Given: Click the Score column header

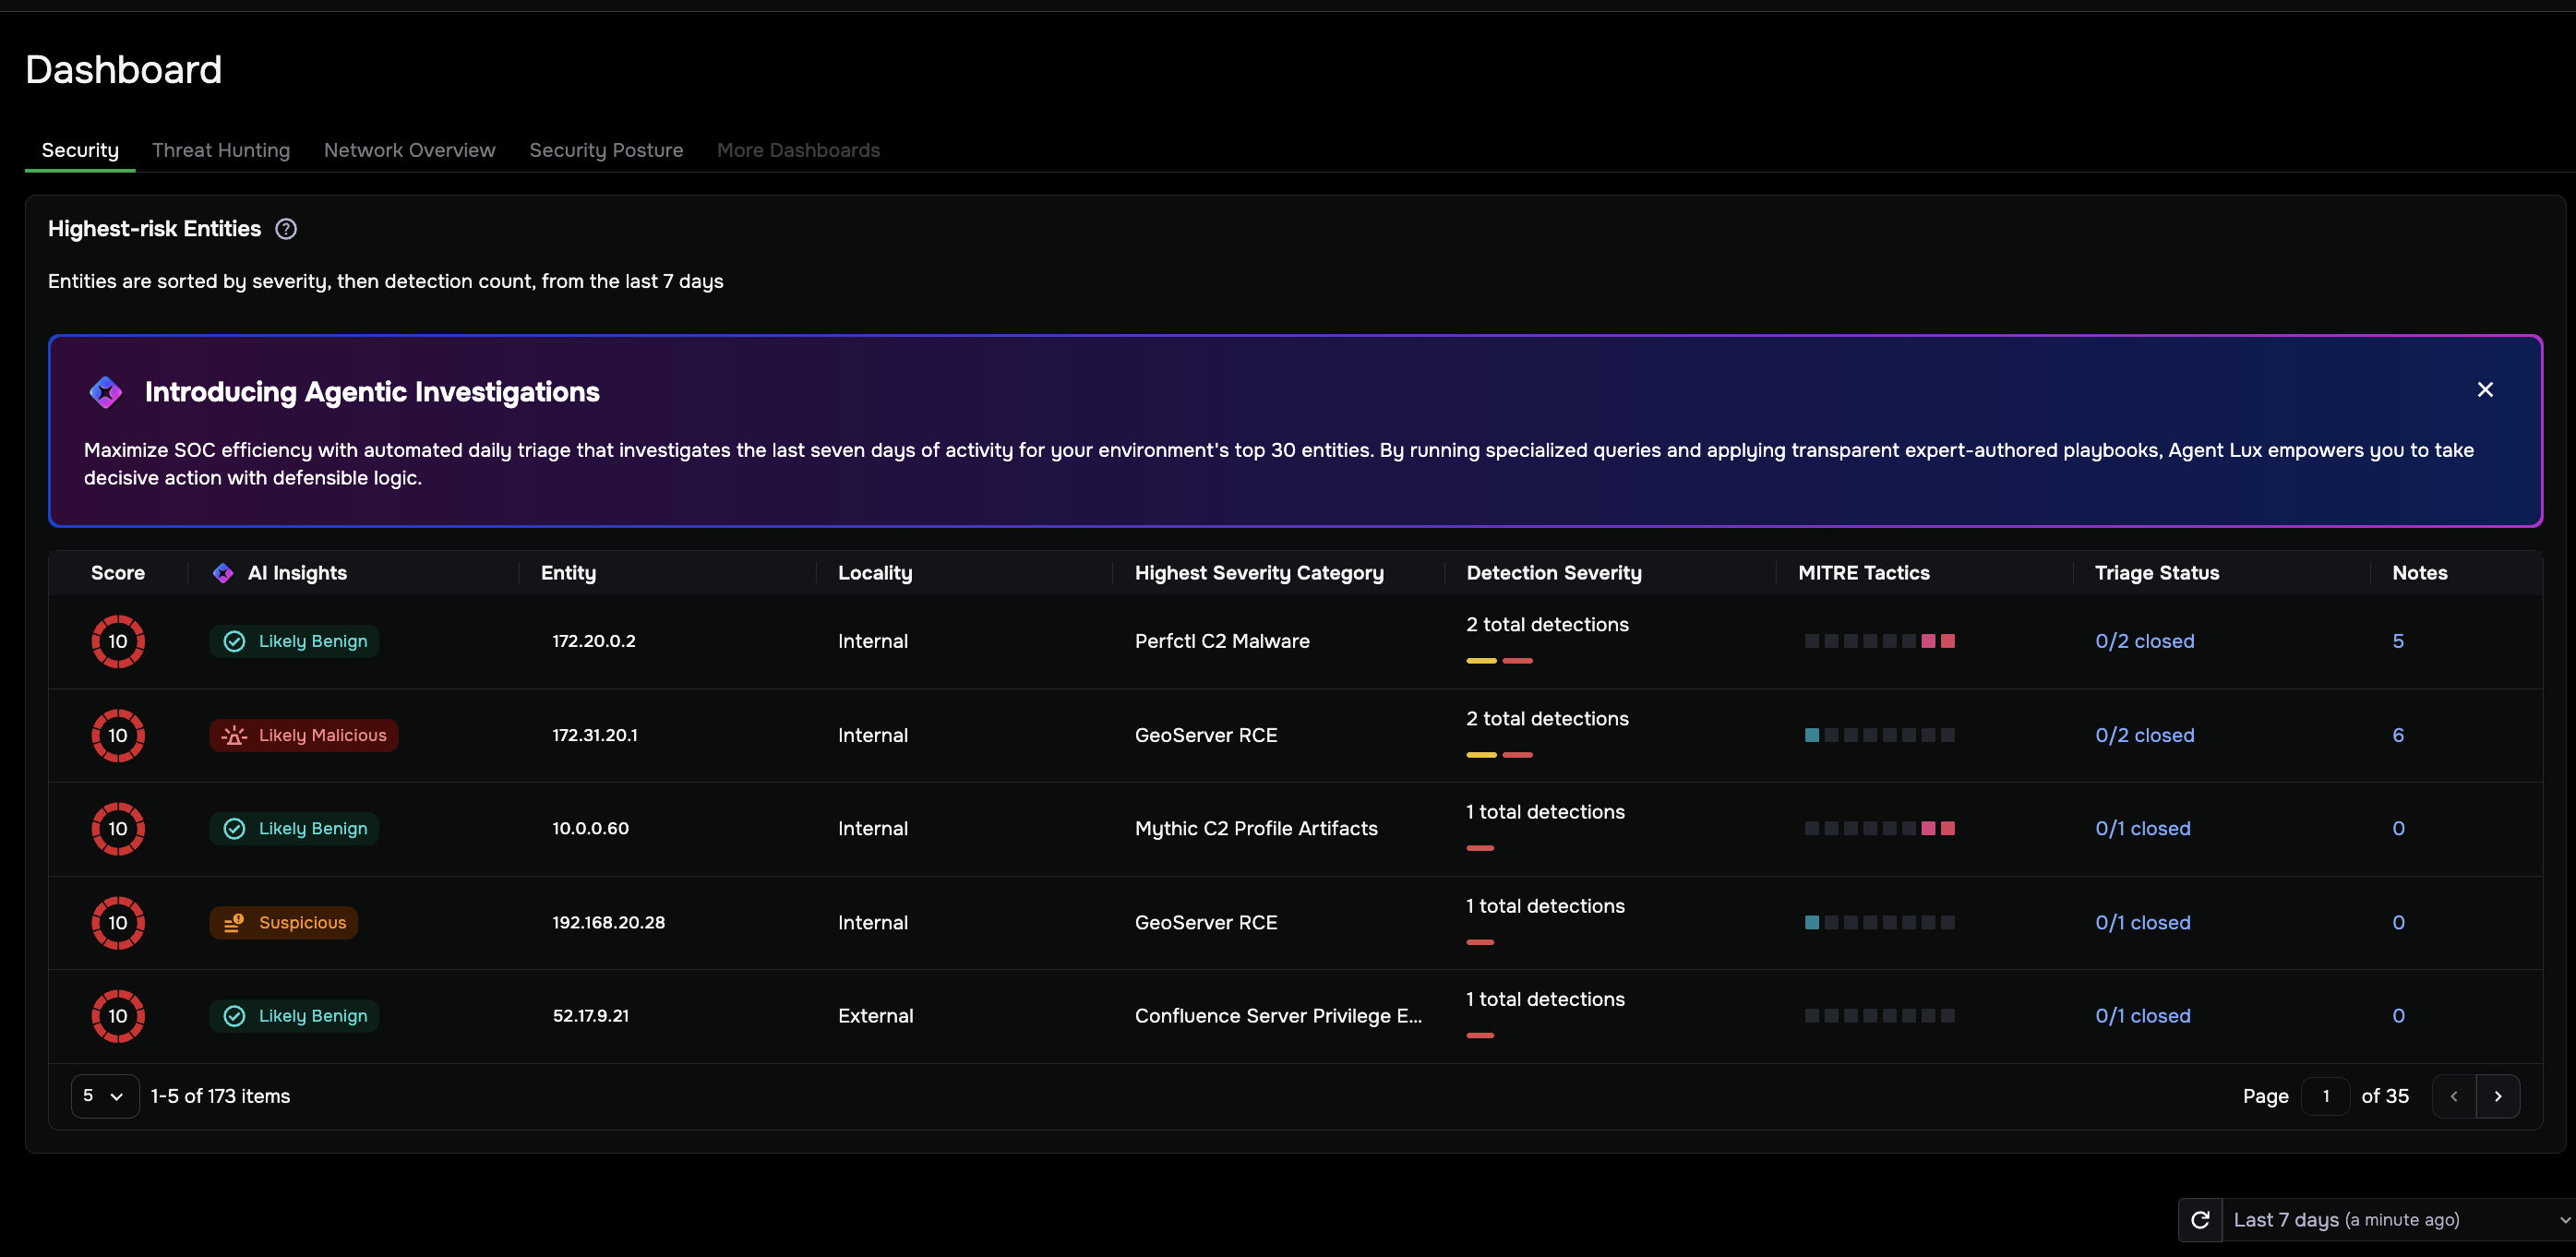Looking at the screenshot, I should (x=118, y=573).
